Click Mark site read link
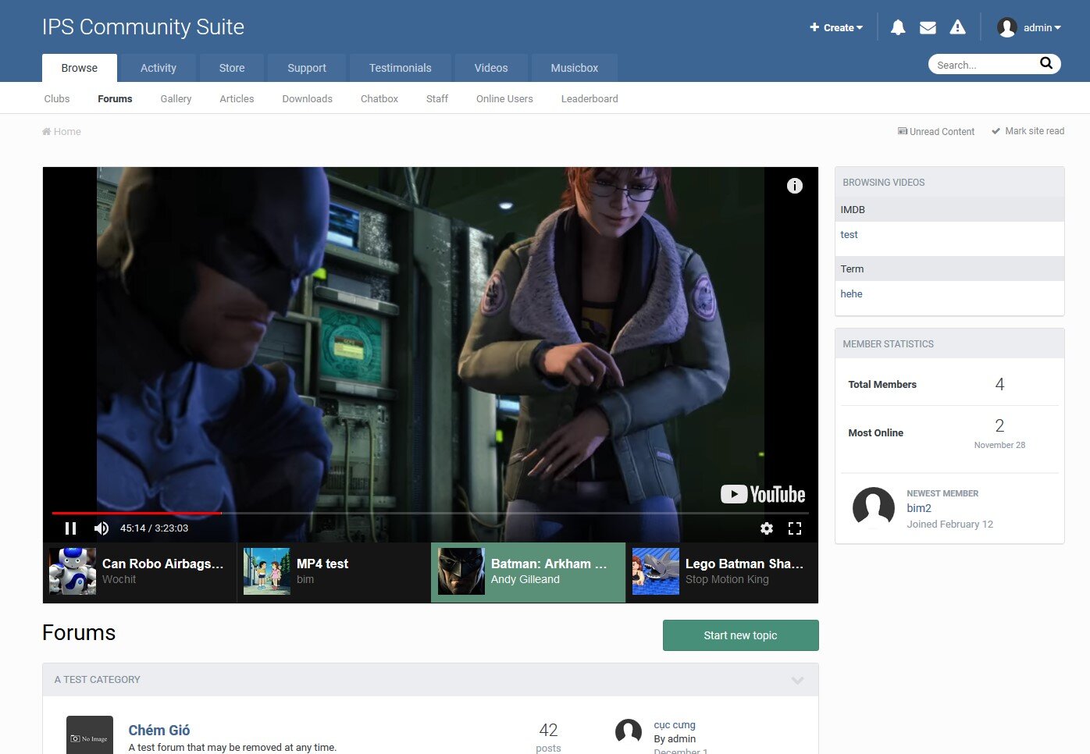This screenshot has width=1090, height=754. [x=1028, y=131]
